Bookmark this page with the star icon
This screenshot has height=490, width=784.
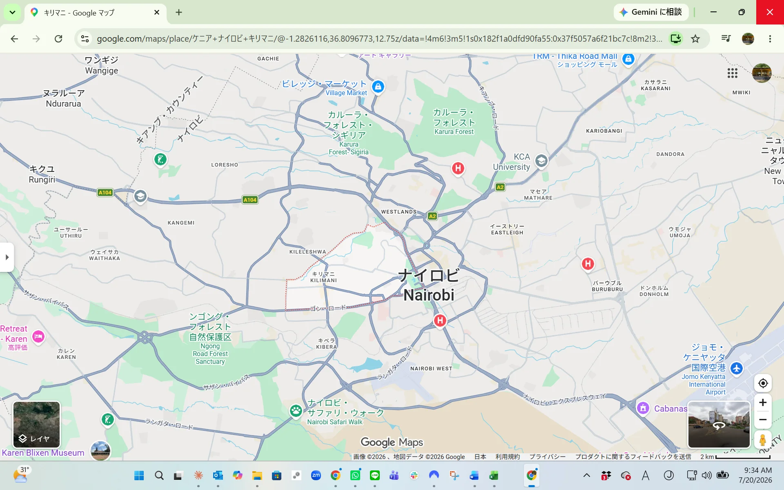[695, 39]
